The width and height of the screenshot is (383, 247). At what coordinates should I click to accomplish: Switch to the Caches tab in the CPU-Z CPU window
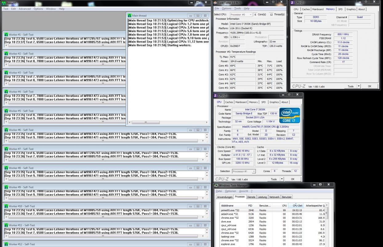(x=229, y=102)
